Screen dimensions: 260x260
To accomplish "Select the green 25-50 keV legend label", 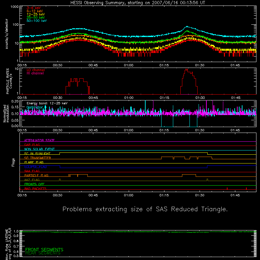I will pyautogui.click(x=36, y=18).
